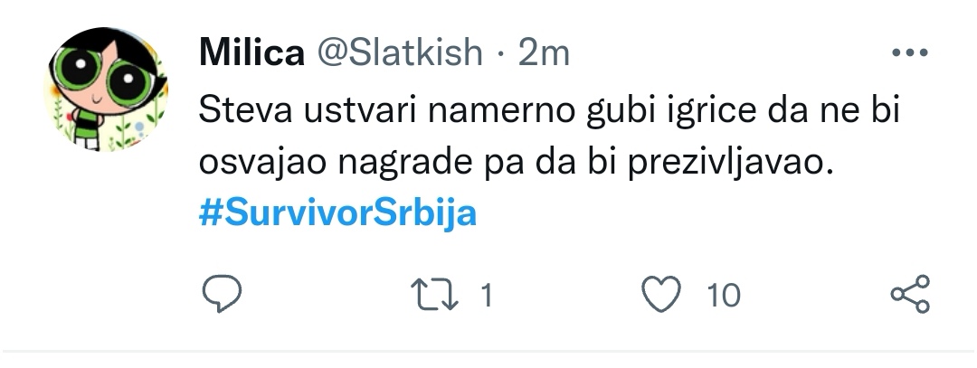Open the share icon on the tweet
977x368 pixels.
tap(910, 294)
